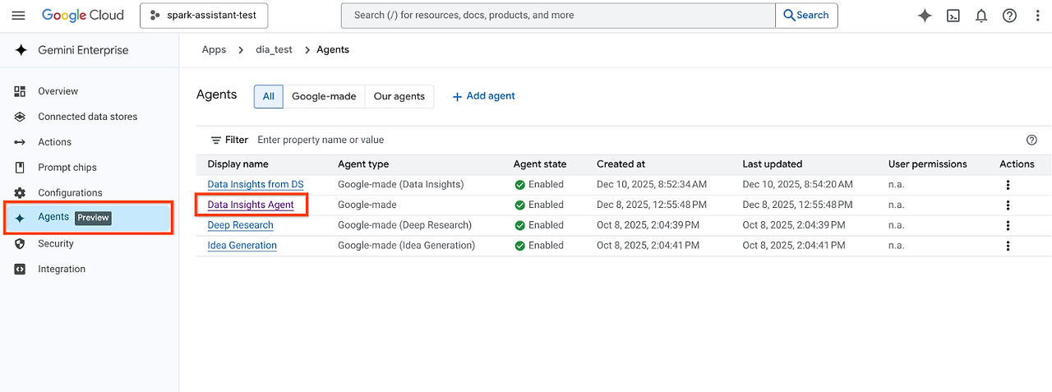
Task: Click User permissions column header
Action: [928, 164]
